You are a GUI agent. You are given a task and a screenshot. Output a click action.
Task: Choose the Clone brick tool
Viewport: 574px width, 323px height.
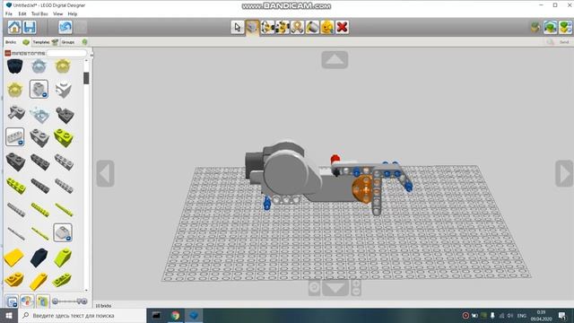(252, 27)
